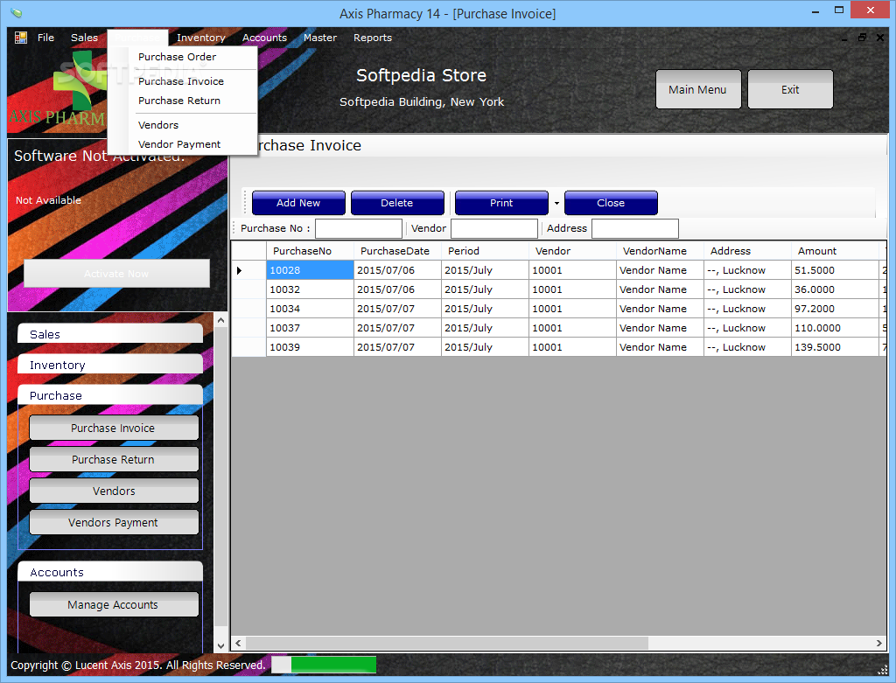Image resolution: width=896 pixels, height=683 pixels.
Task: Sort by Amount column header
Action: coord(834,251)
